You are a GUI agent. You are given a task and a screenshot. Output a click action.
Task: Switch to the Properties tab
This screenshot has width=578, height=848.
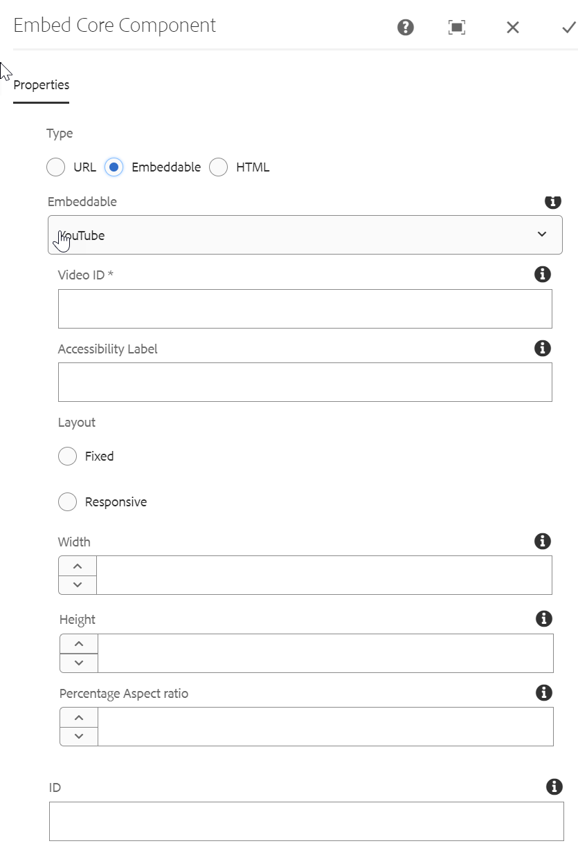[x=42, y=85]
